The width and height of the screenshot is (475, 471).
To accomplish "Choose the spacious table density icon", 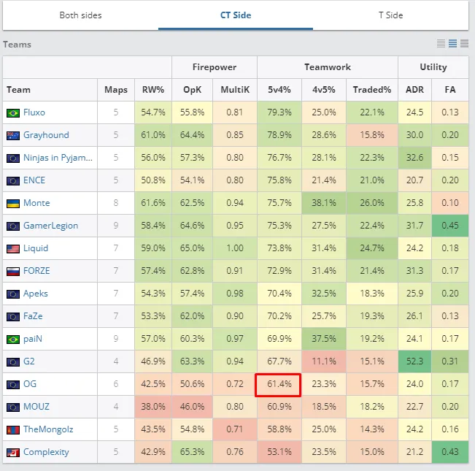I will click(464, 44).
